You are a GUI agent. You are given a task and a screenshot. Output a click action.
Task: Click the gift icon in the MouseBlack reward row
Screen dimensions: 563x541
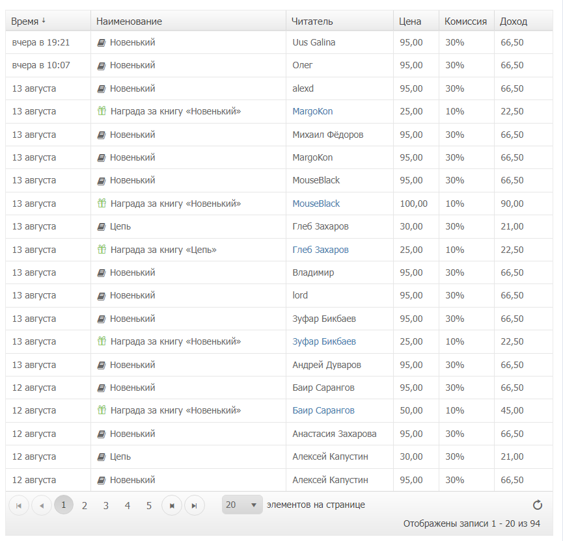point(102,204)
